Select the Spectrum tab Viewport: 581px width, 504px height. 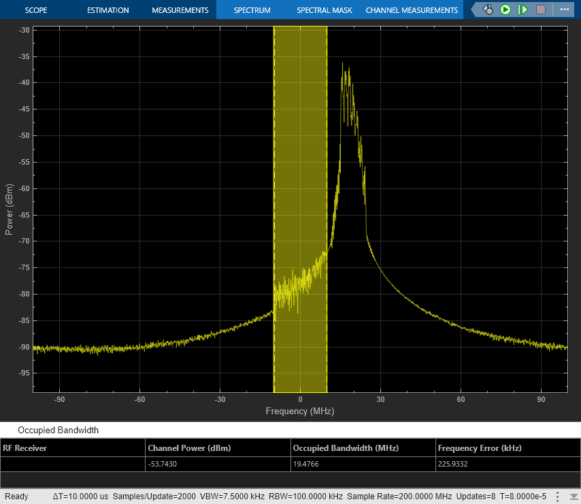coord(252,10)
